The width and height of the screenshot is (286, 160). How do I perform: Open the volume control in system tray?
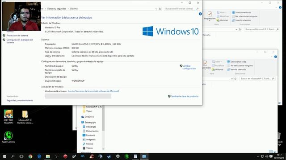(267, 156)
